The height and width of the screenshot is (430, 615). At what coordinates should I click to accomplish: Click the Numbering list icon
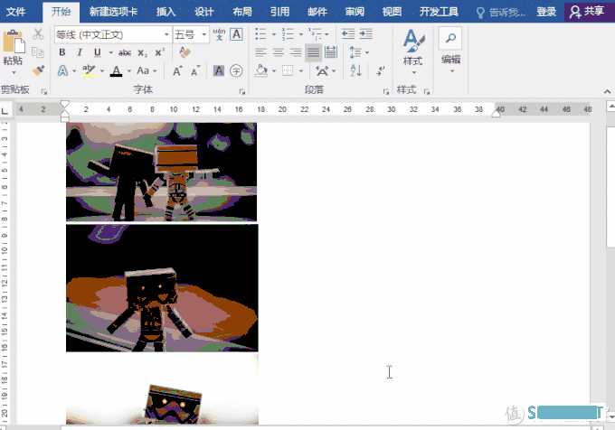tap(288, 34)
